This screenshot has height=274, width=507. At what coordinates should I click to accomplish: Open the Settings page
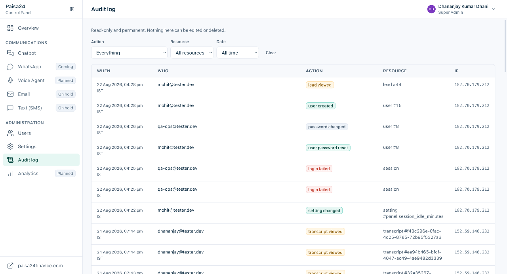41,146
